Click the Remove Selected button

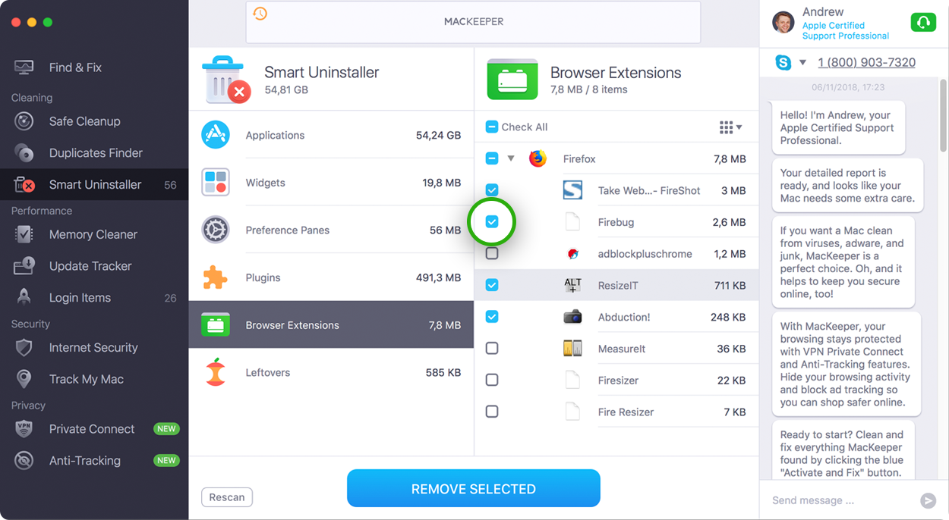click(474, 489)
